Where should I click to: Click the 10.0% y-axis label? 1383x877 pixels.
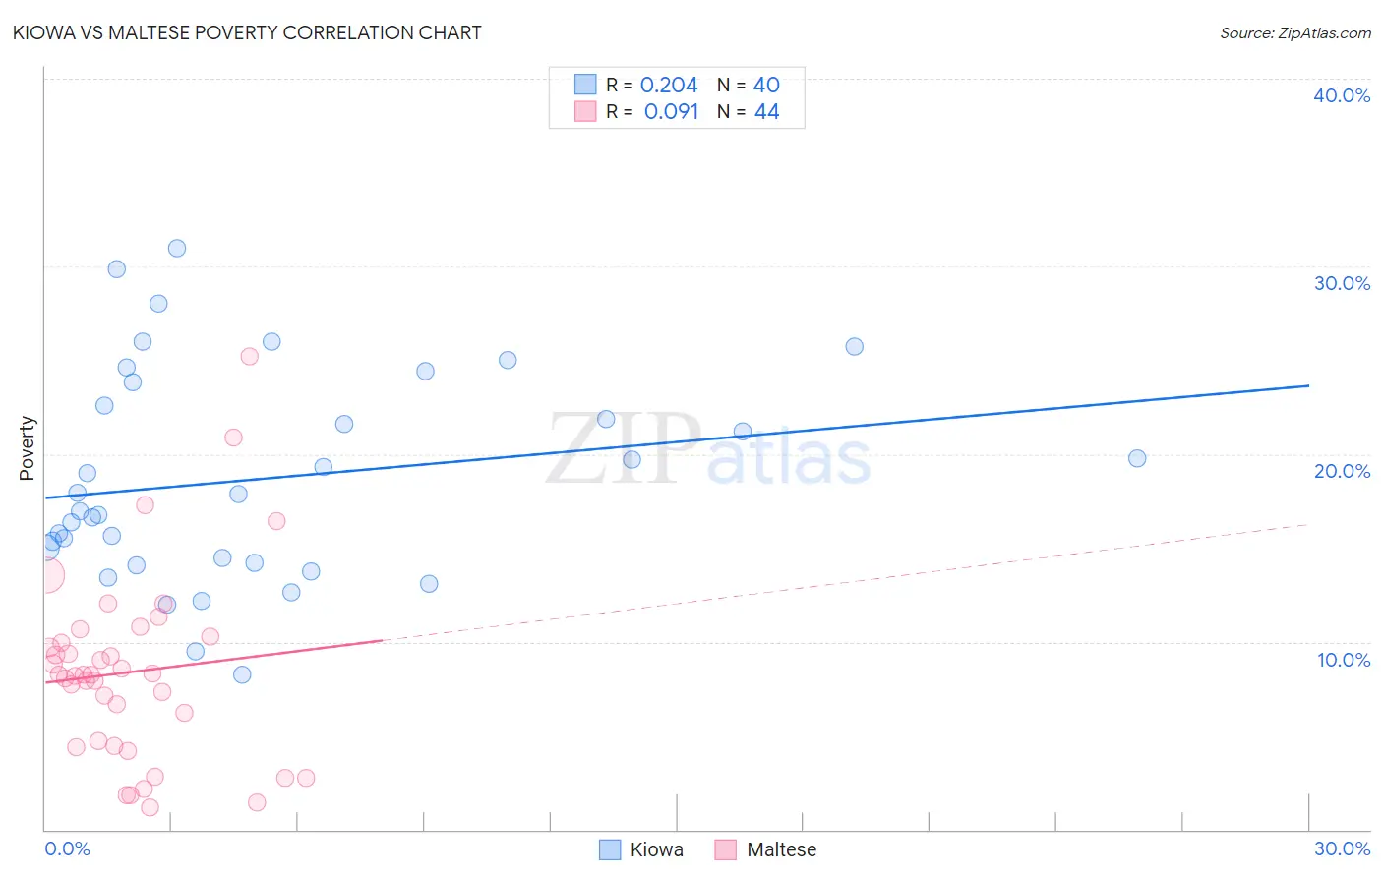(1344, 660)
